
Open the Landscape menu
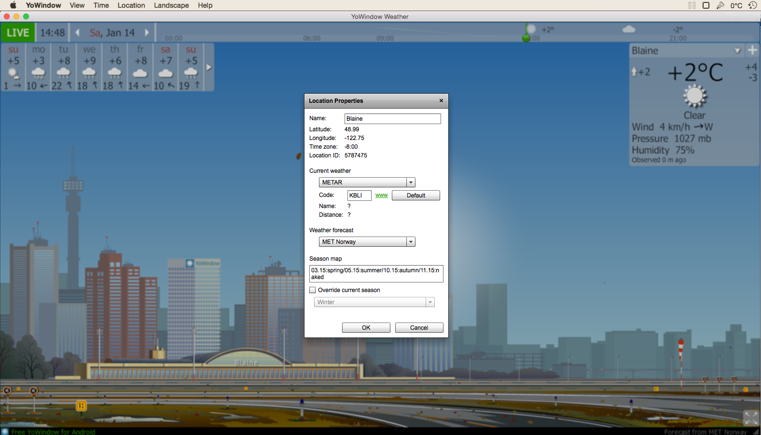pos(171,5)
